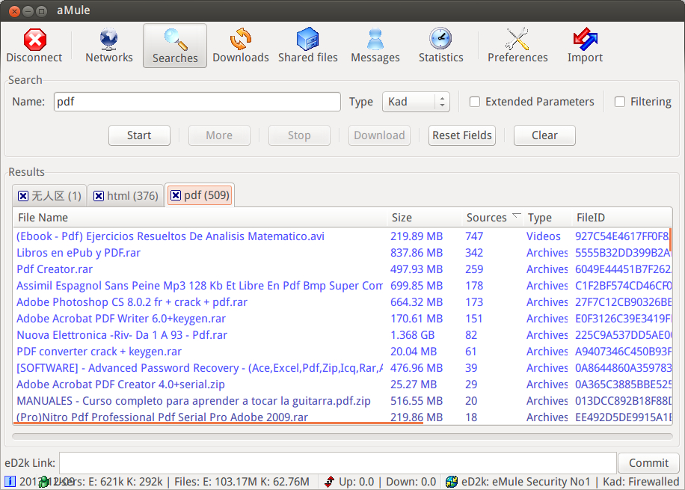This screenshot has height=490, width=685.
Task: Click the eD2k connection globe icon
Action: [451, 482]
